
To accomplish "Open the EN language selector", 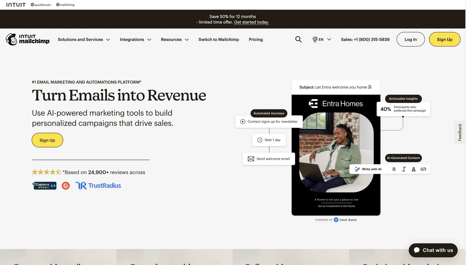I will 322,39.
